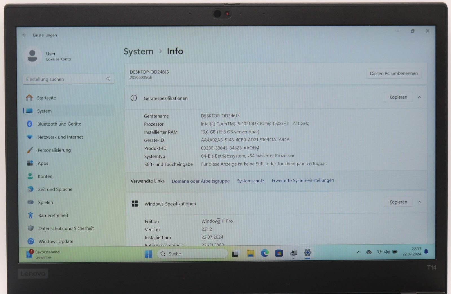This screenshot has height=294, width=451.
Task: Open the Microsoft Store from the taskbar
Action: coord(279,254)
